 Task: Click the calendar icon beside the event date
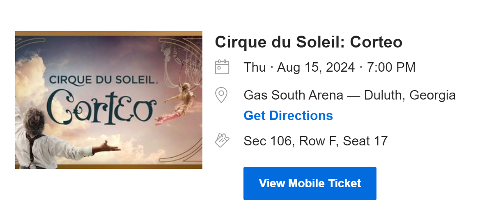click(222, 67)
